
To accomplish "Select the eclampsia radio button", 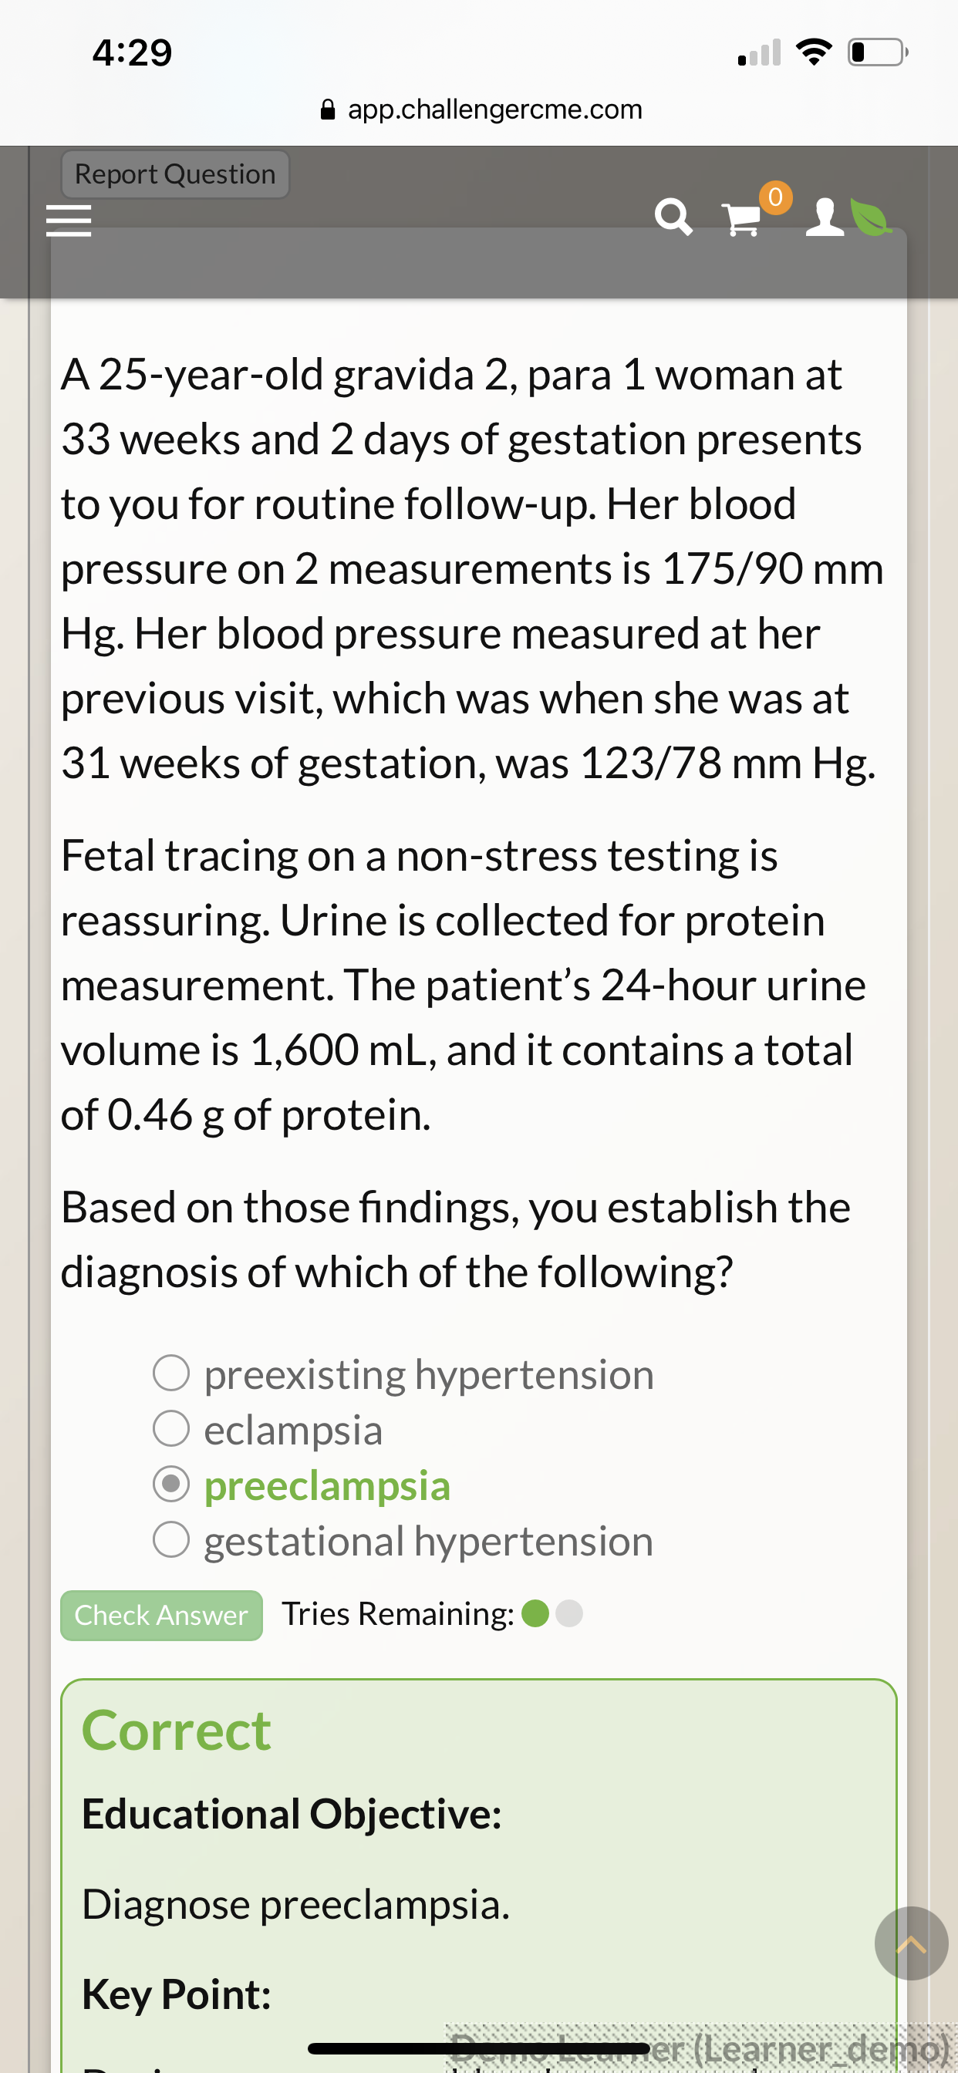I will pos(170,1429).
